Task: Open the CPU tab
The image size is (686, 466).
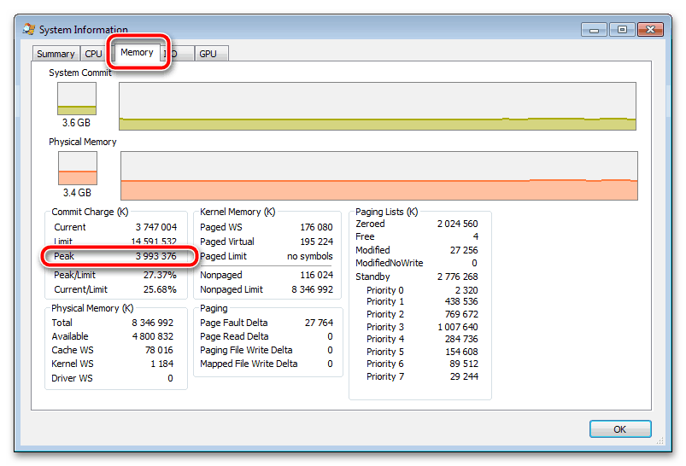Action: click(x=93, y=54)
